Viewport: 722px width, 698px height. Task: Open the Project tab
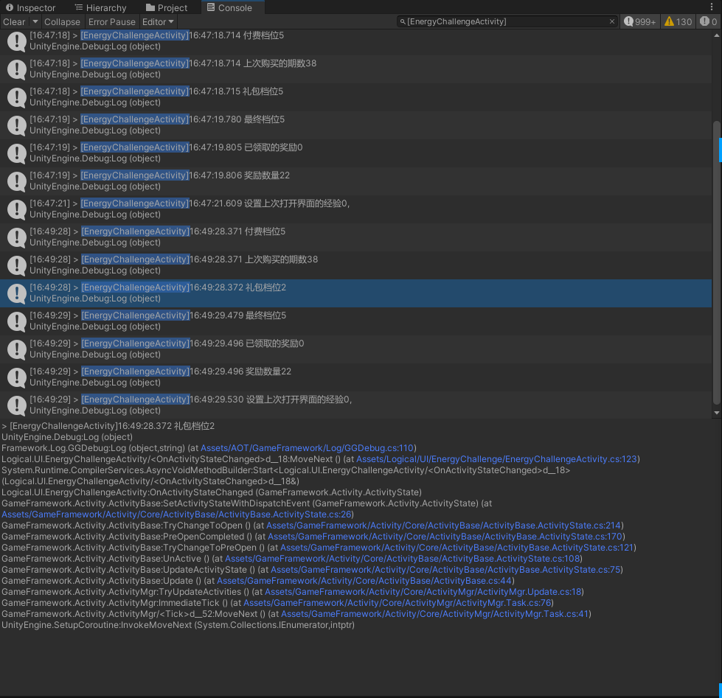point(167,7)
